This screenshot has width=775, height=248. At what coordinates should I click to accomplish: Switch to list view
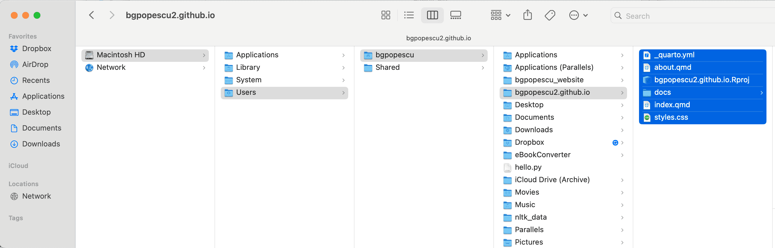point(409,15)
